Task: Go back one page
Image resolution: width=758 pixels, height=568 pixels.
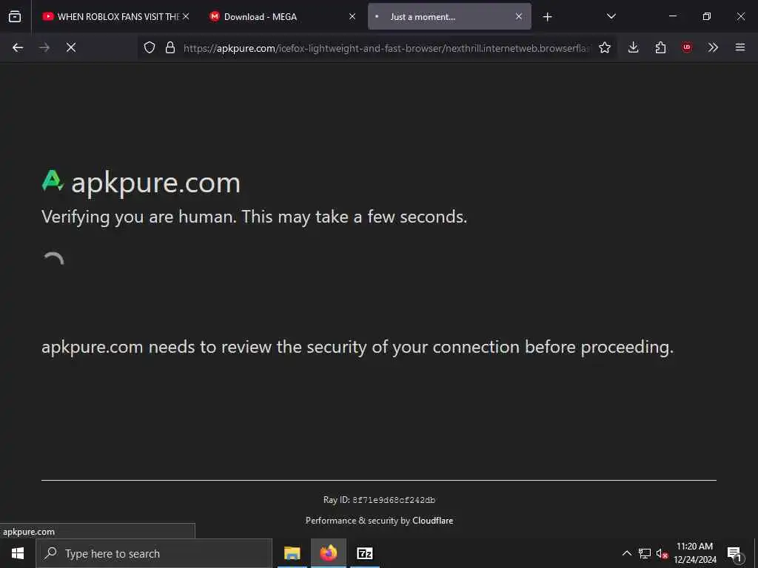Action: 18,47
